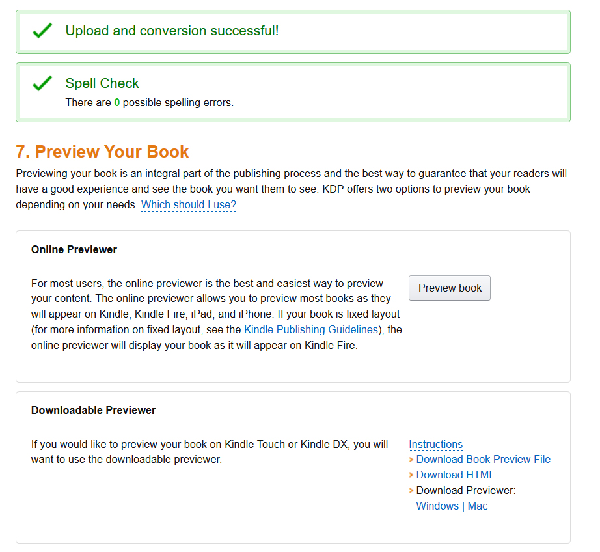Image resolution: width=600 pixels, height=552 pixels.
Task: Click the Spell Check title text
Action: pos(102,83)
